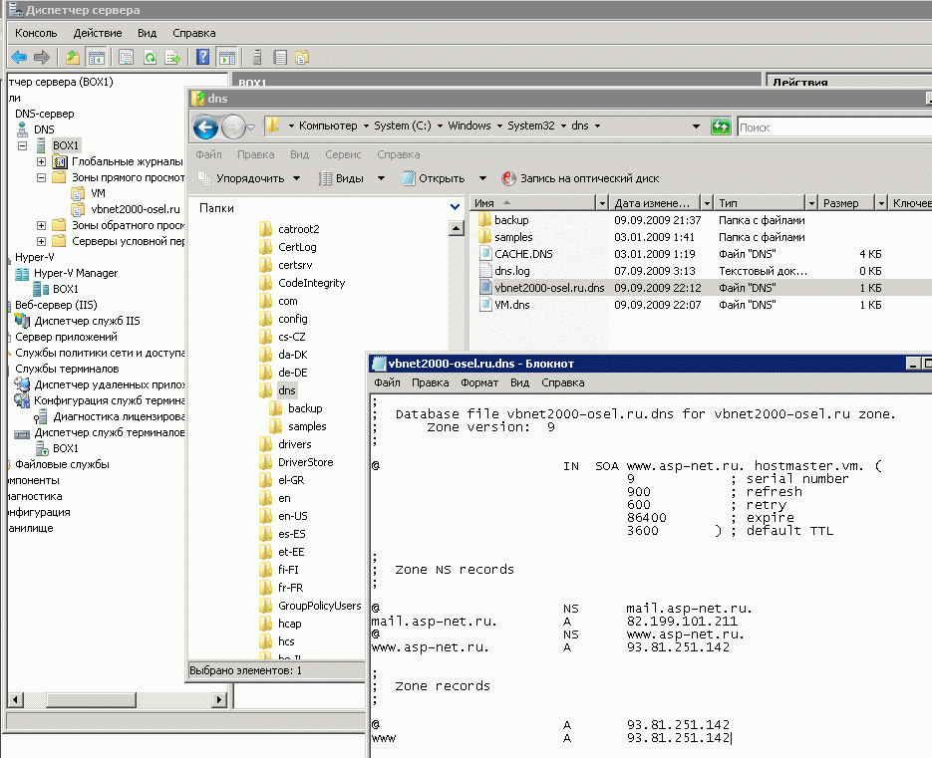This screenshot has height=758, width=932.
Task: Click the folder with document toolbar icon
Action: [x=303, y=58]
